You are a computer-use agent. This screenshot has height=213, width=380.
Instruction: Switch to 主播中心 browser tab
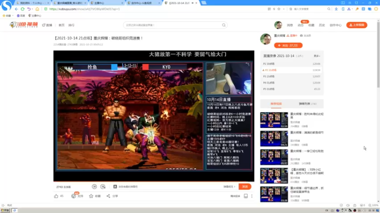pos(106,3)
